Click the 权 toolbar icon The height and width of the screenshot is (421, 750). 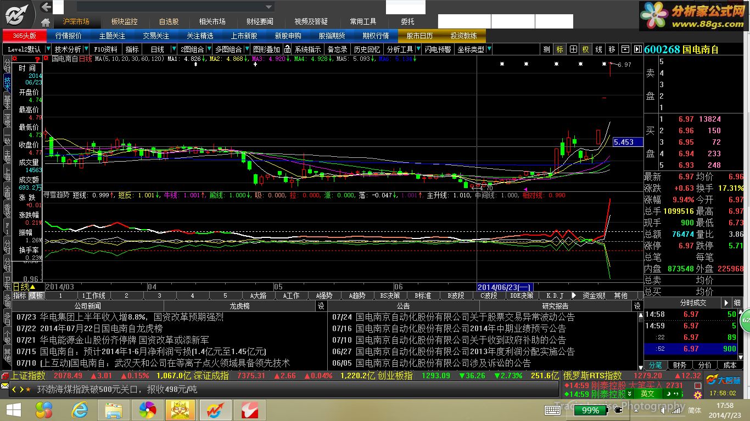click(x=586, y=49)
